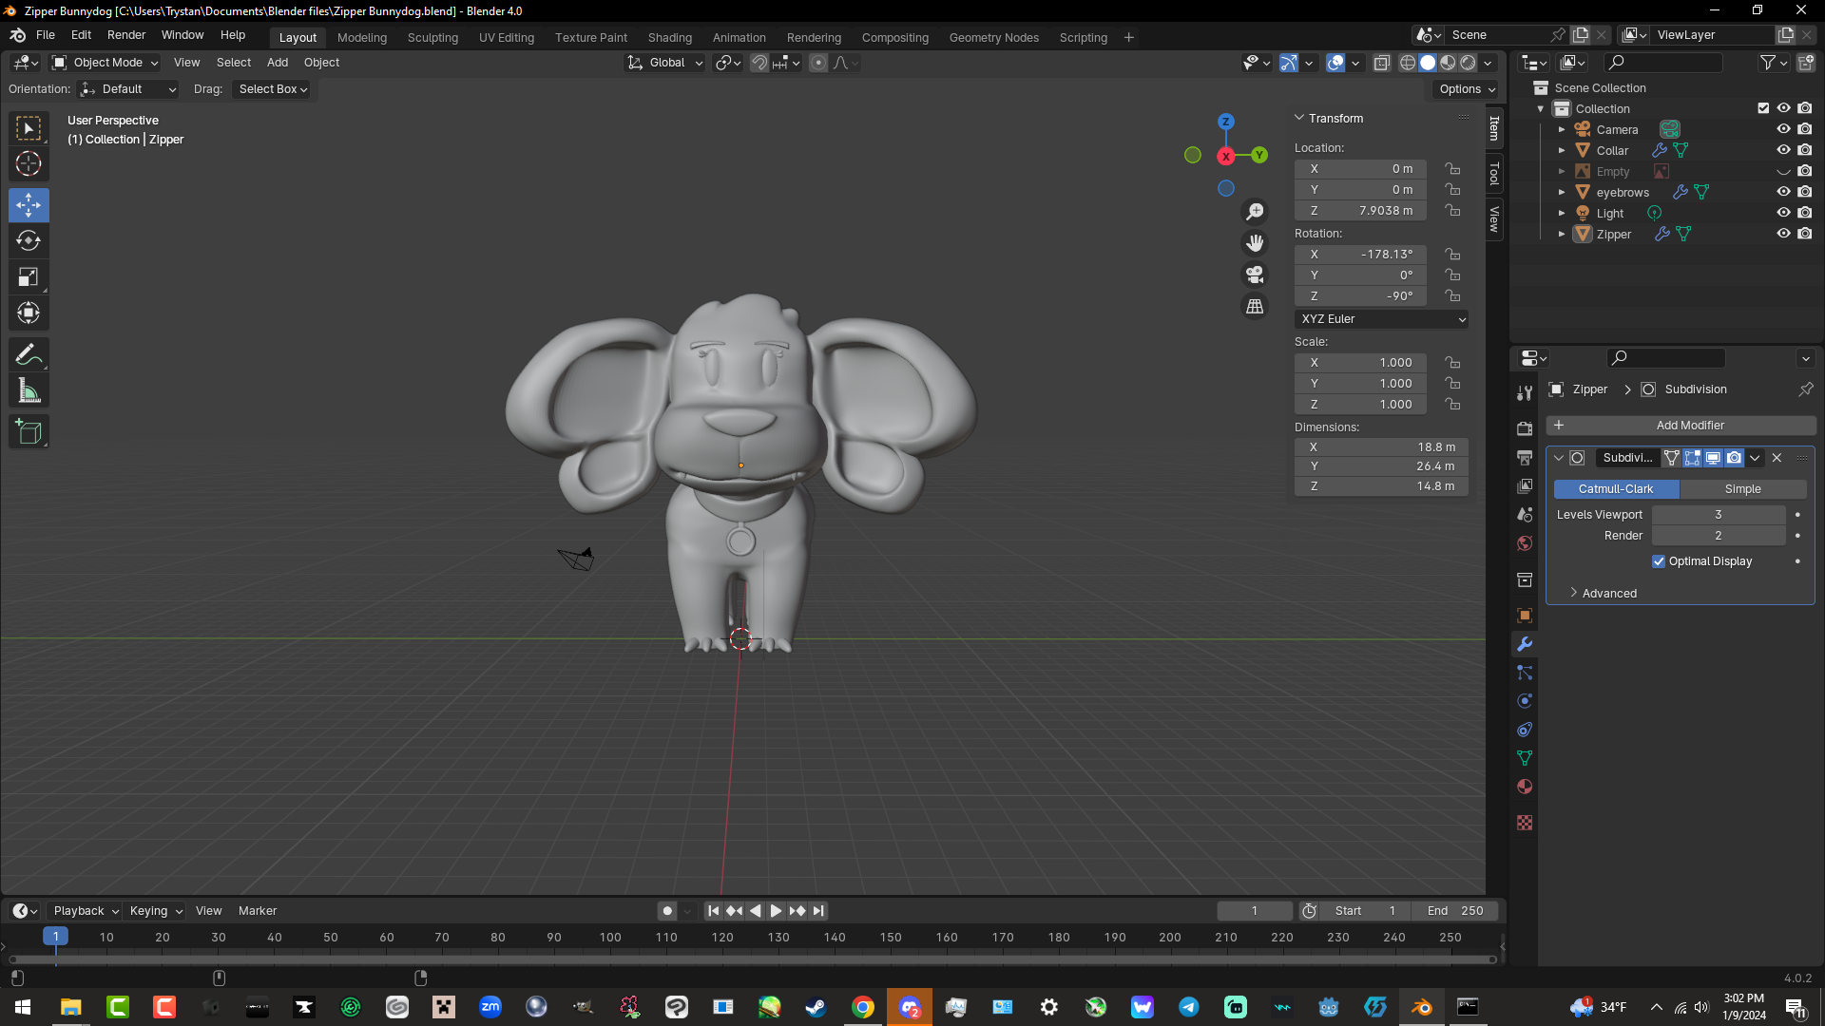
Task: Click the Levels Viewport value field
Action: pyautogui.click(x=1718, y=515)
